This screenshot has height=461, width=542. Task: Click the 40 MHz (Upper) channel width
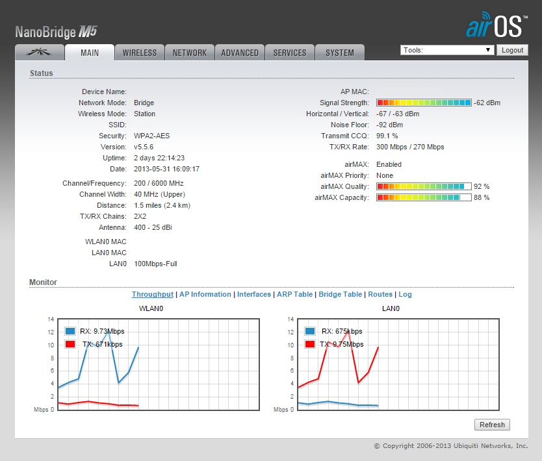pyautogui.click(x=160, y=194)
